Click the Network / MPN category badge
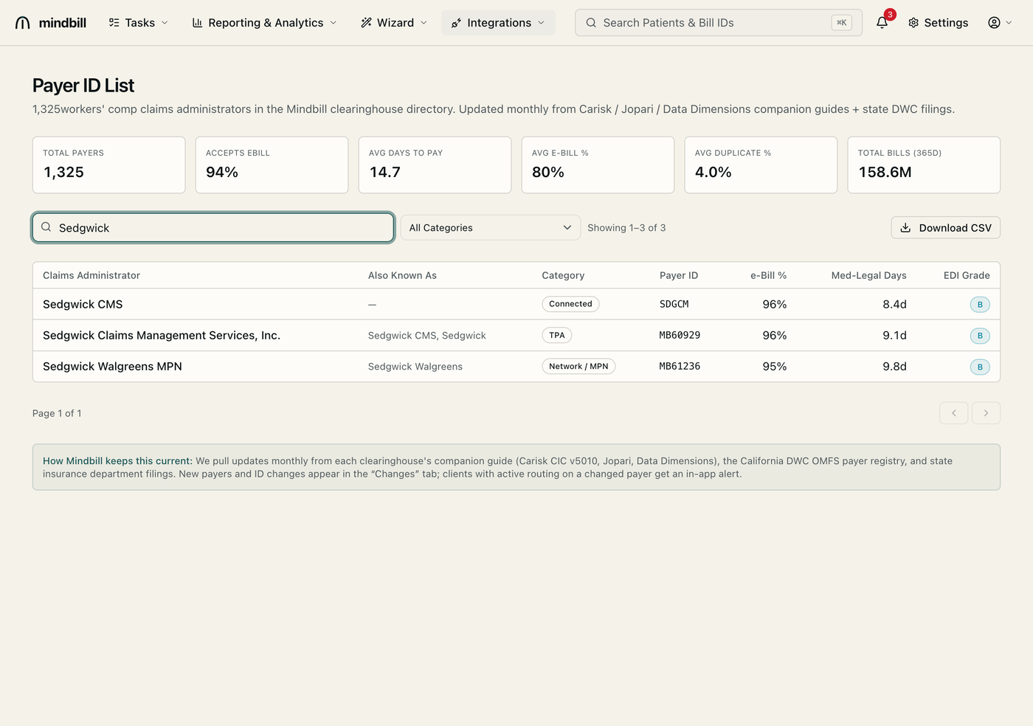Image resolution: width=1033 pixels, height=726 pixels. [x=578, y=366]
